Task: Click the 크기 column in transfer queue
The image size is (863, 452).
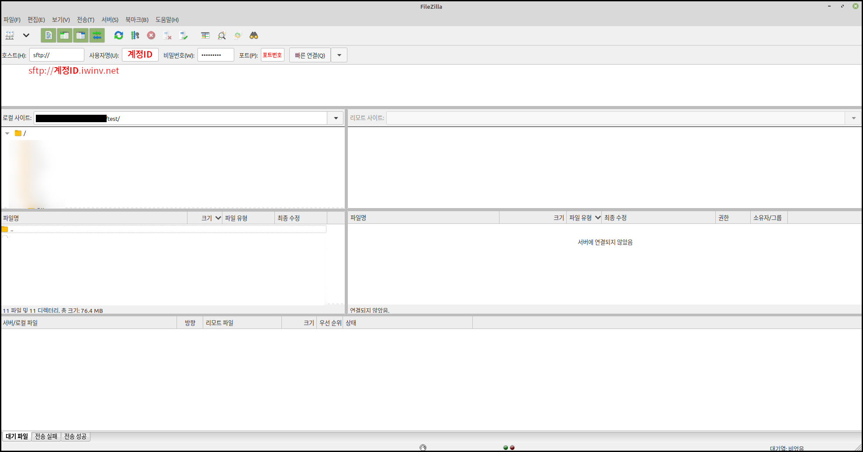Action: click(299, 323)
